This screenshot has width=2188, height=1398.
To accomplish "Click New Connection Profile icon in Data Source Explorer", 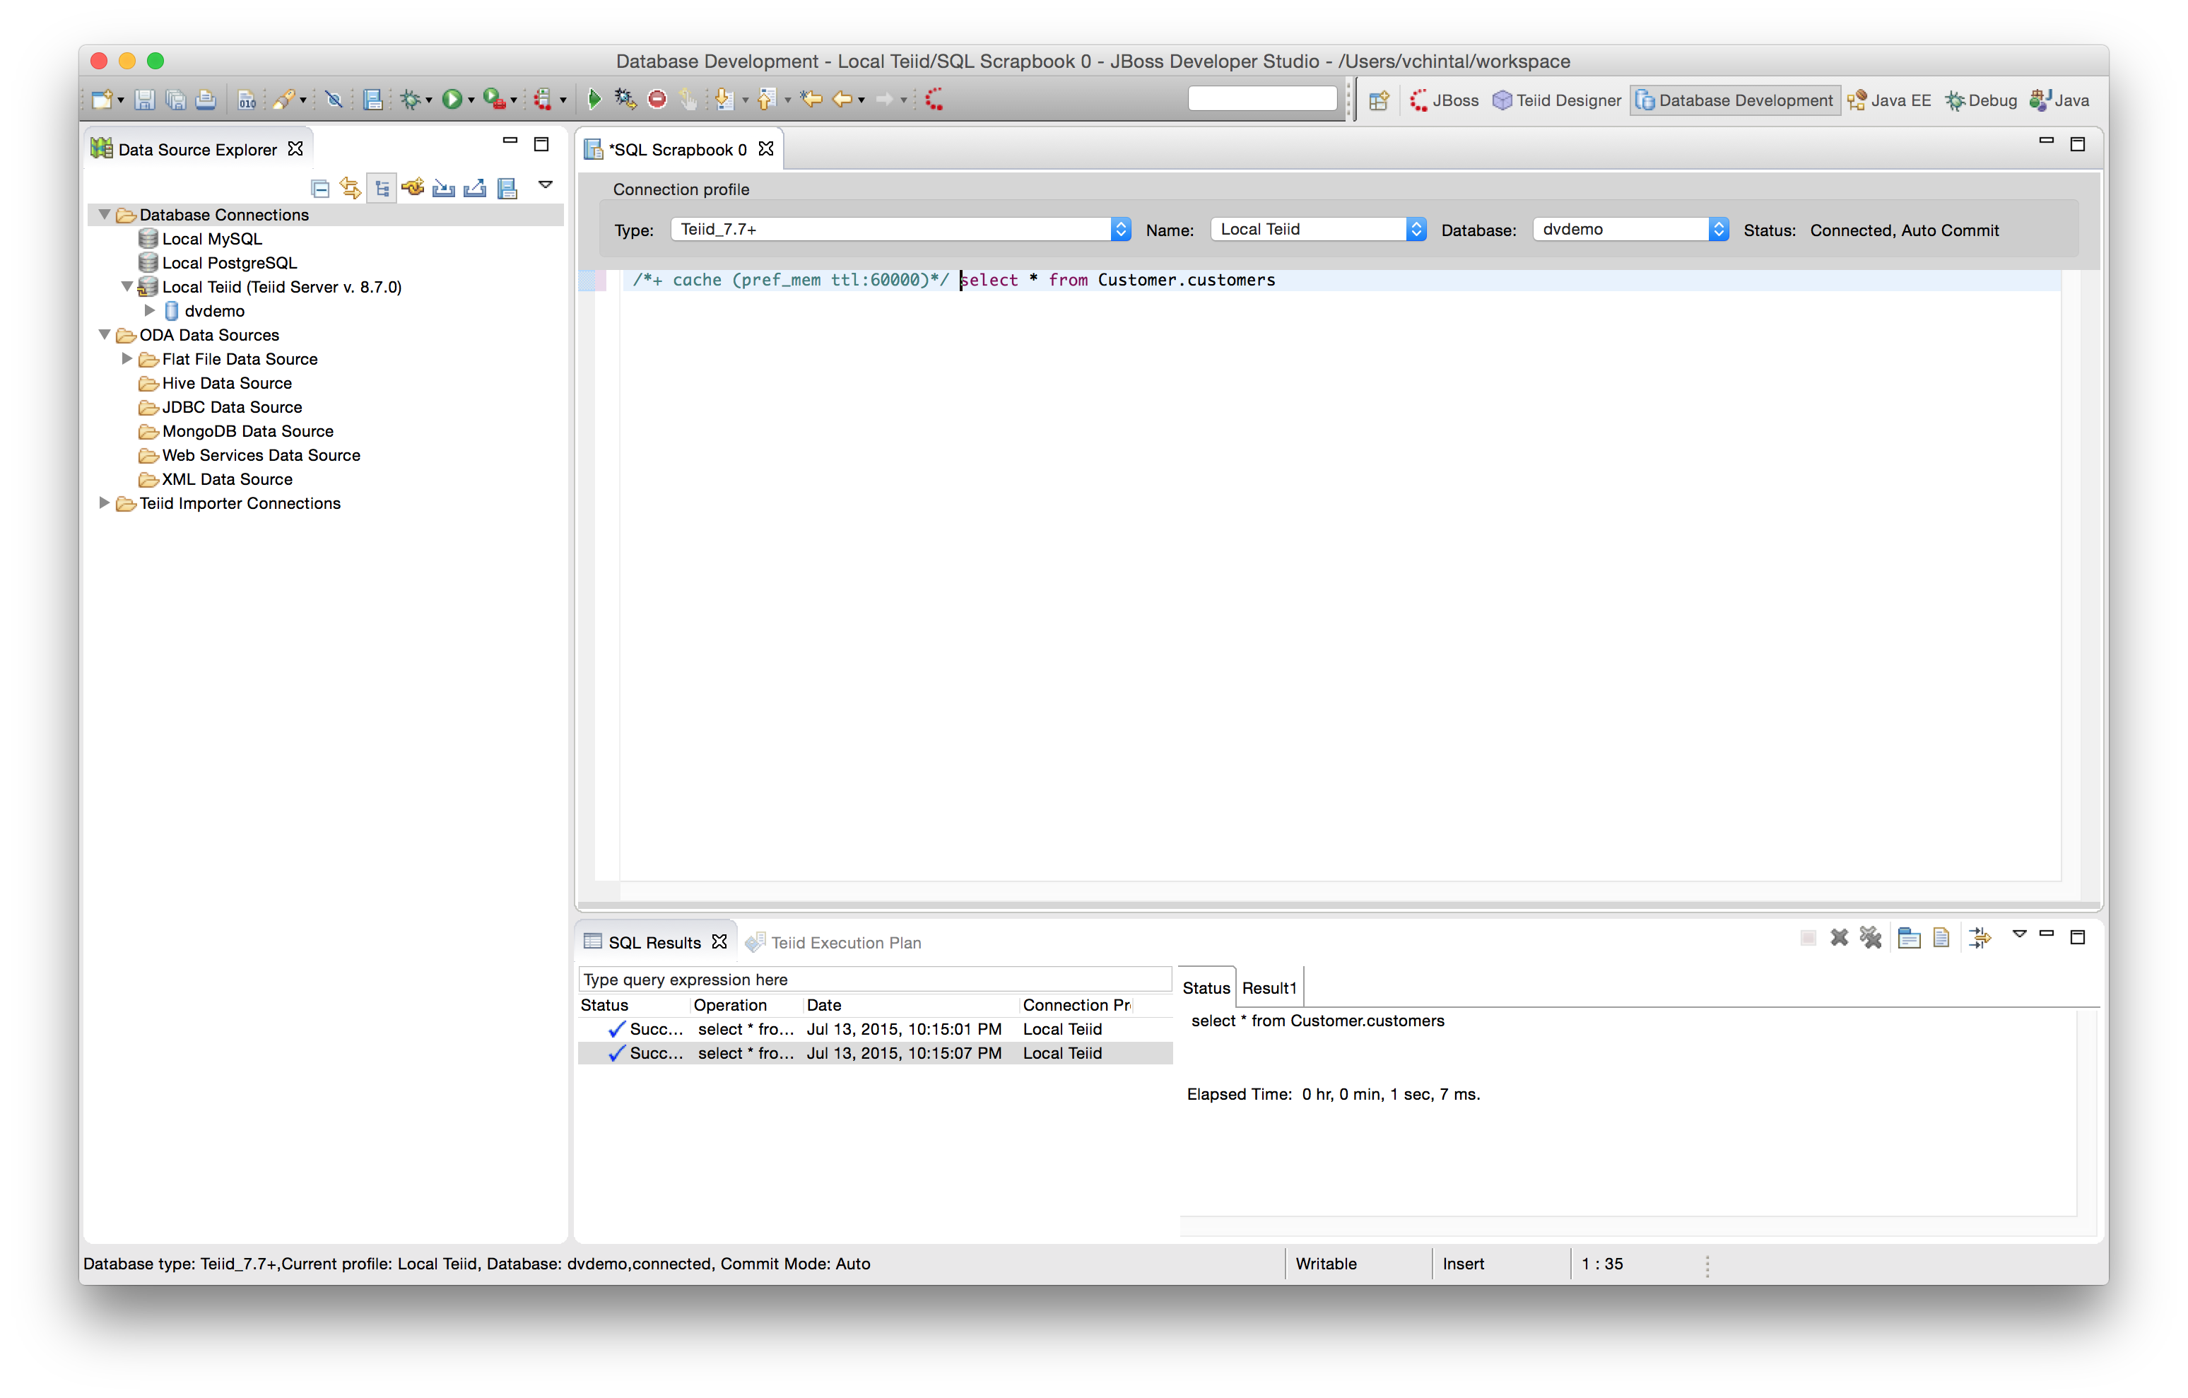I will point(413,188).
